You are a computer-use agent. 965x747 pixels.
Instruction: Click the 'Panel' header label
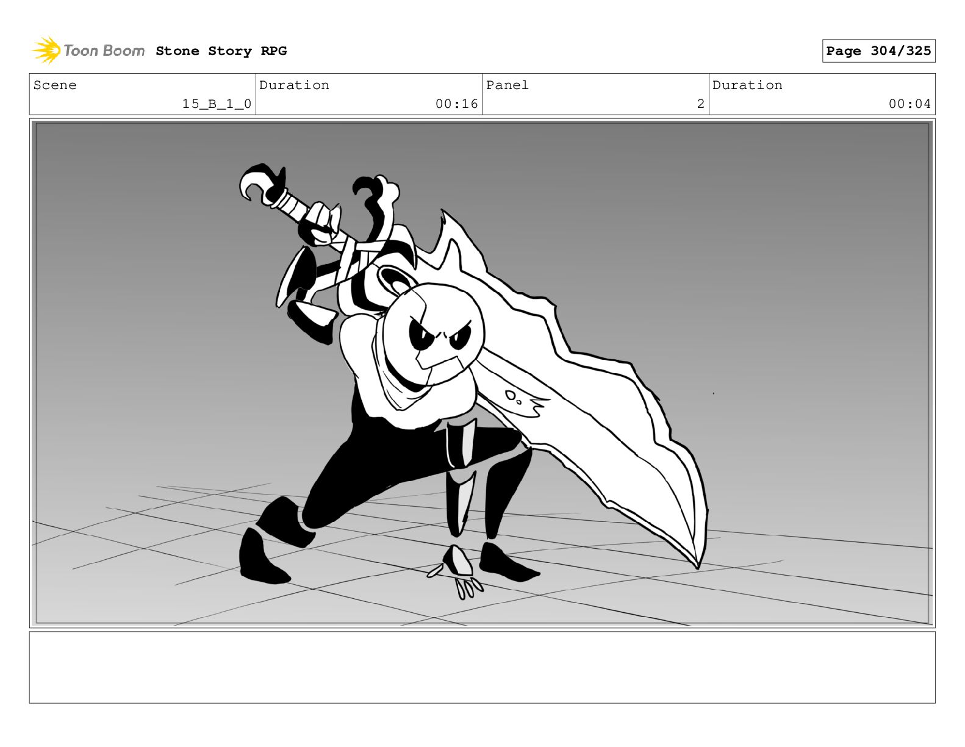(x=507, y=85)
